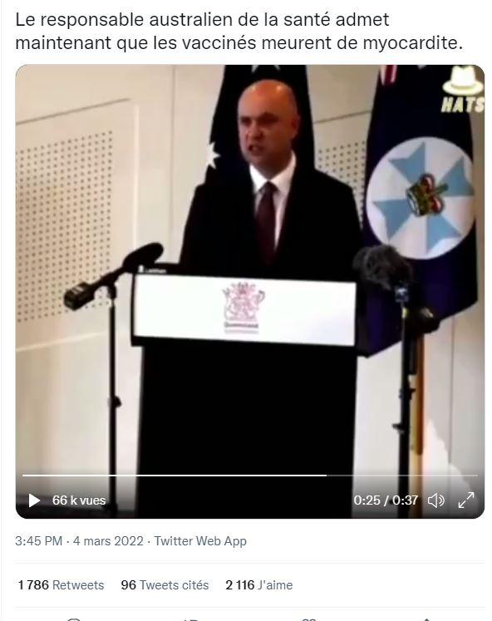Viewport: 492px width, 621px height.
Task: Click the left microphone in the video
Action: click(113, 275)
